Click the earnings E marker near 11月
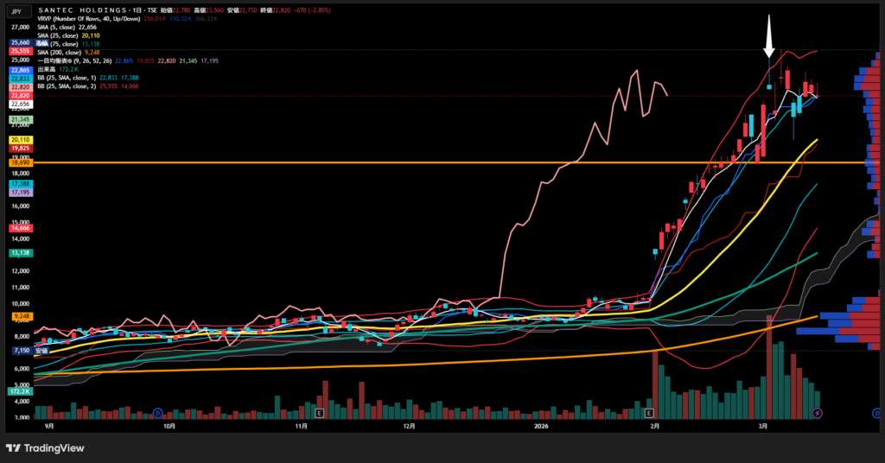 (320, 414)
